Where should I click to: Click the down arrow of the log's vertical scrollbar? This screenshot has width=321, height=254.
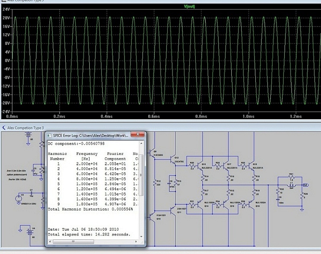141,237
